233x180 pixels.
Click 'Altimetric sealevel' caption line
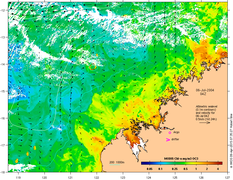pos(207,106)
